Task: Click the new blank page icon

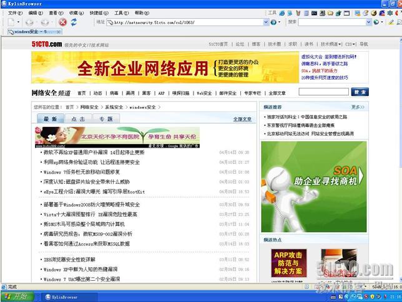Action: pos(11,22)
